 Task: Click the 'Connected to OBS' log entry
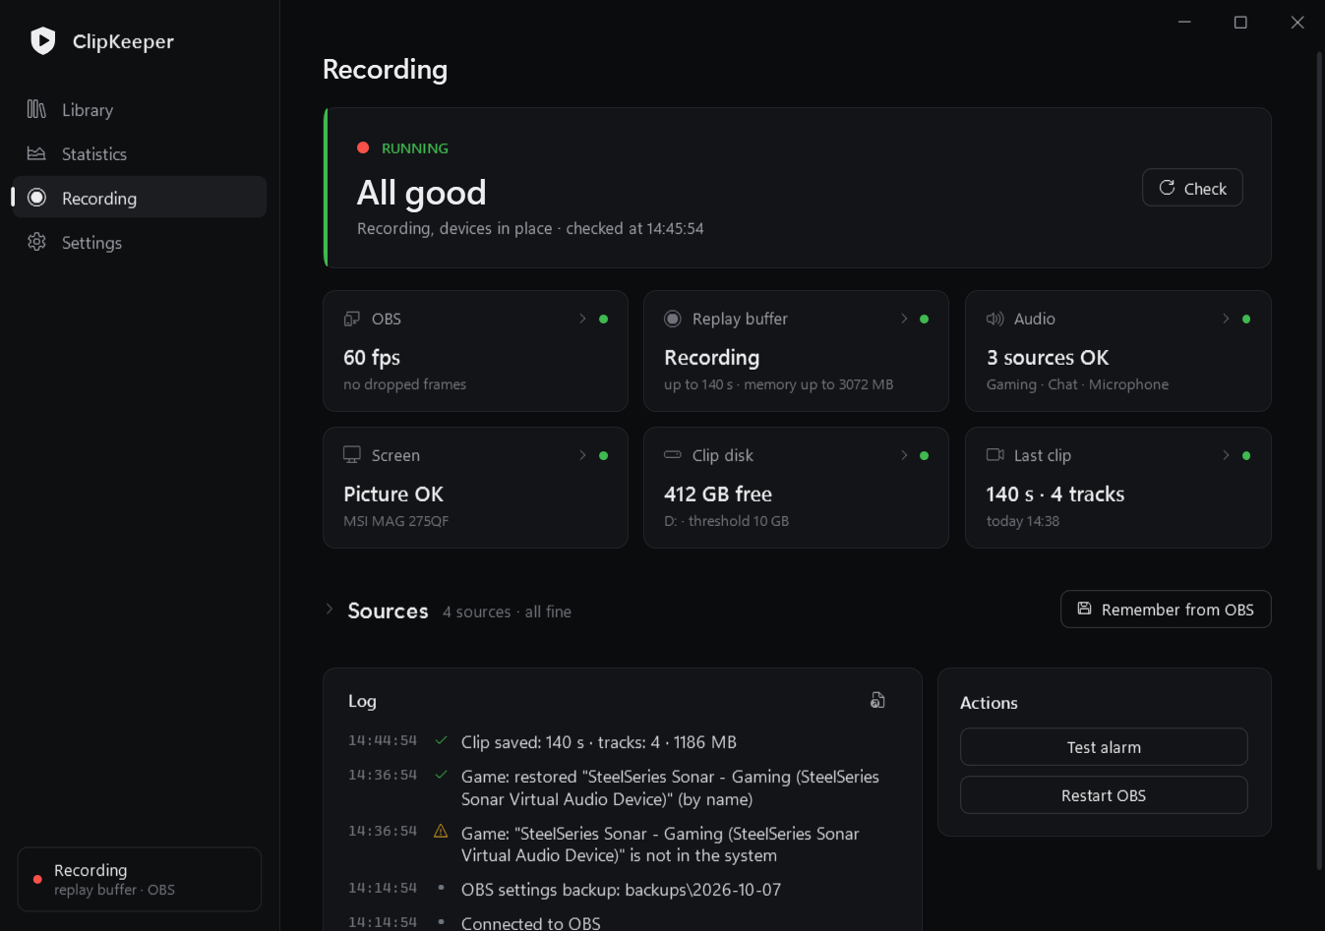[x=531, y=922]
